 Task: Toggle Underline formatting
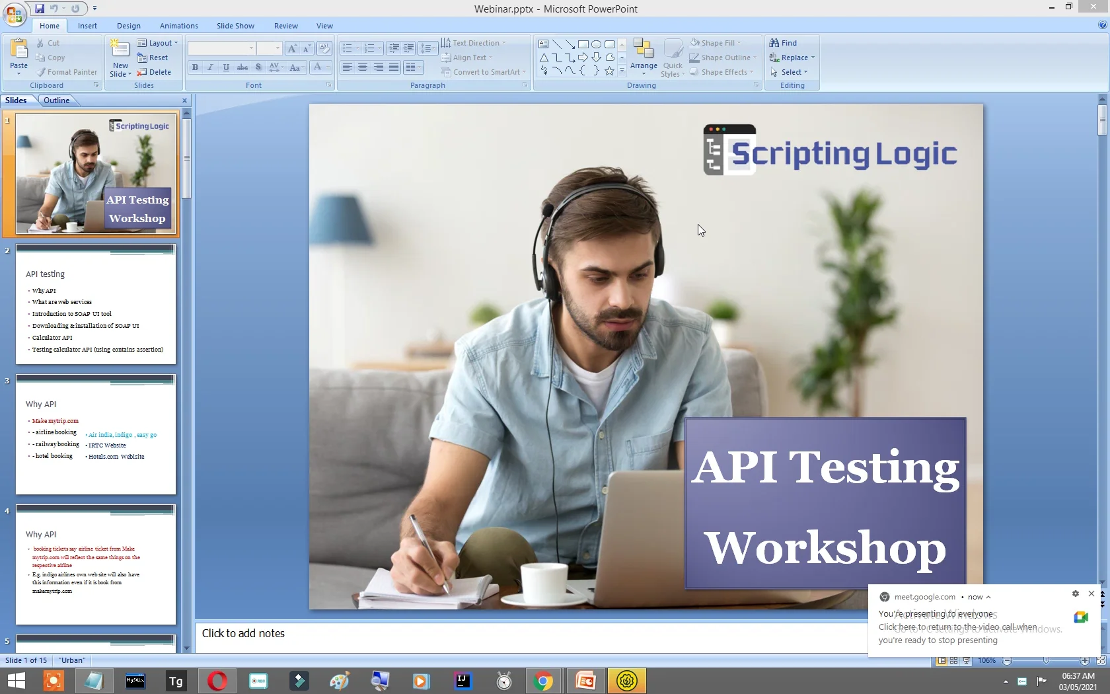[226, 67]
